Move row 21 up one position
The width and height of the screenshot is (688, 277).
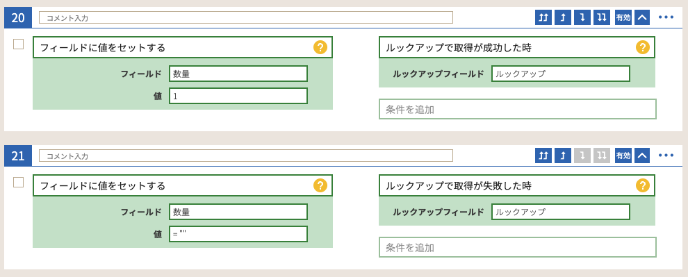pos(562,156)
